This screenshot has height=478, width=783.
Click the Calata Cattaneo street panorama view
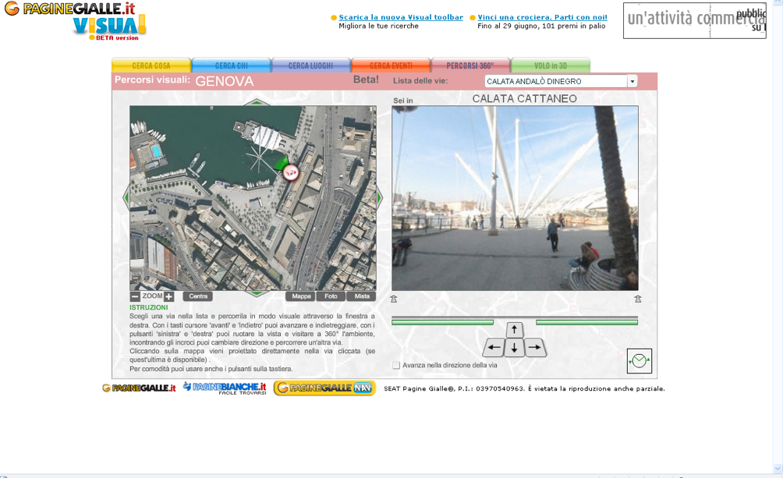tap(515, 198)
